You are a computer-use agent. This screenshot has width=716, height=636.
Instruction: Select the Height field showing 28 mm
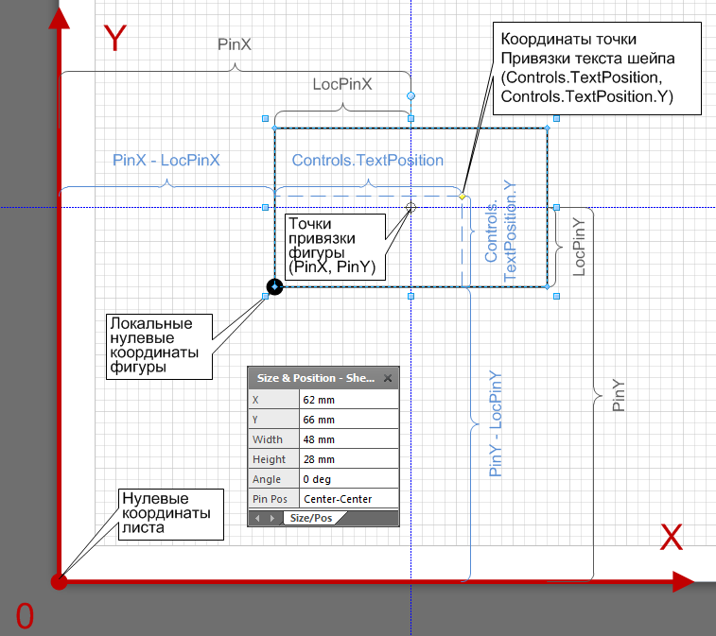[348, 459]
